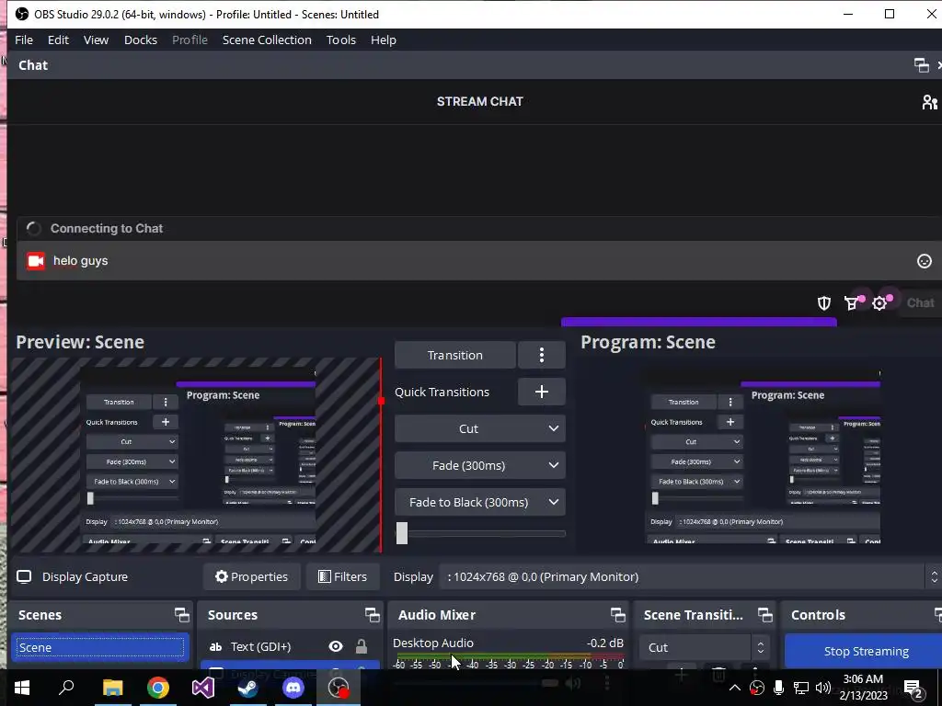
Task: Float the Sources dock panel
Action: (x=372, y=615)
